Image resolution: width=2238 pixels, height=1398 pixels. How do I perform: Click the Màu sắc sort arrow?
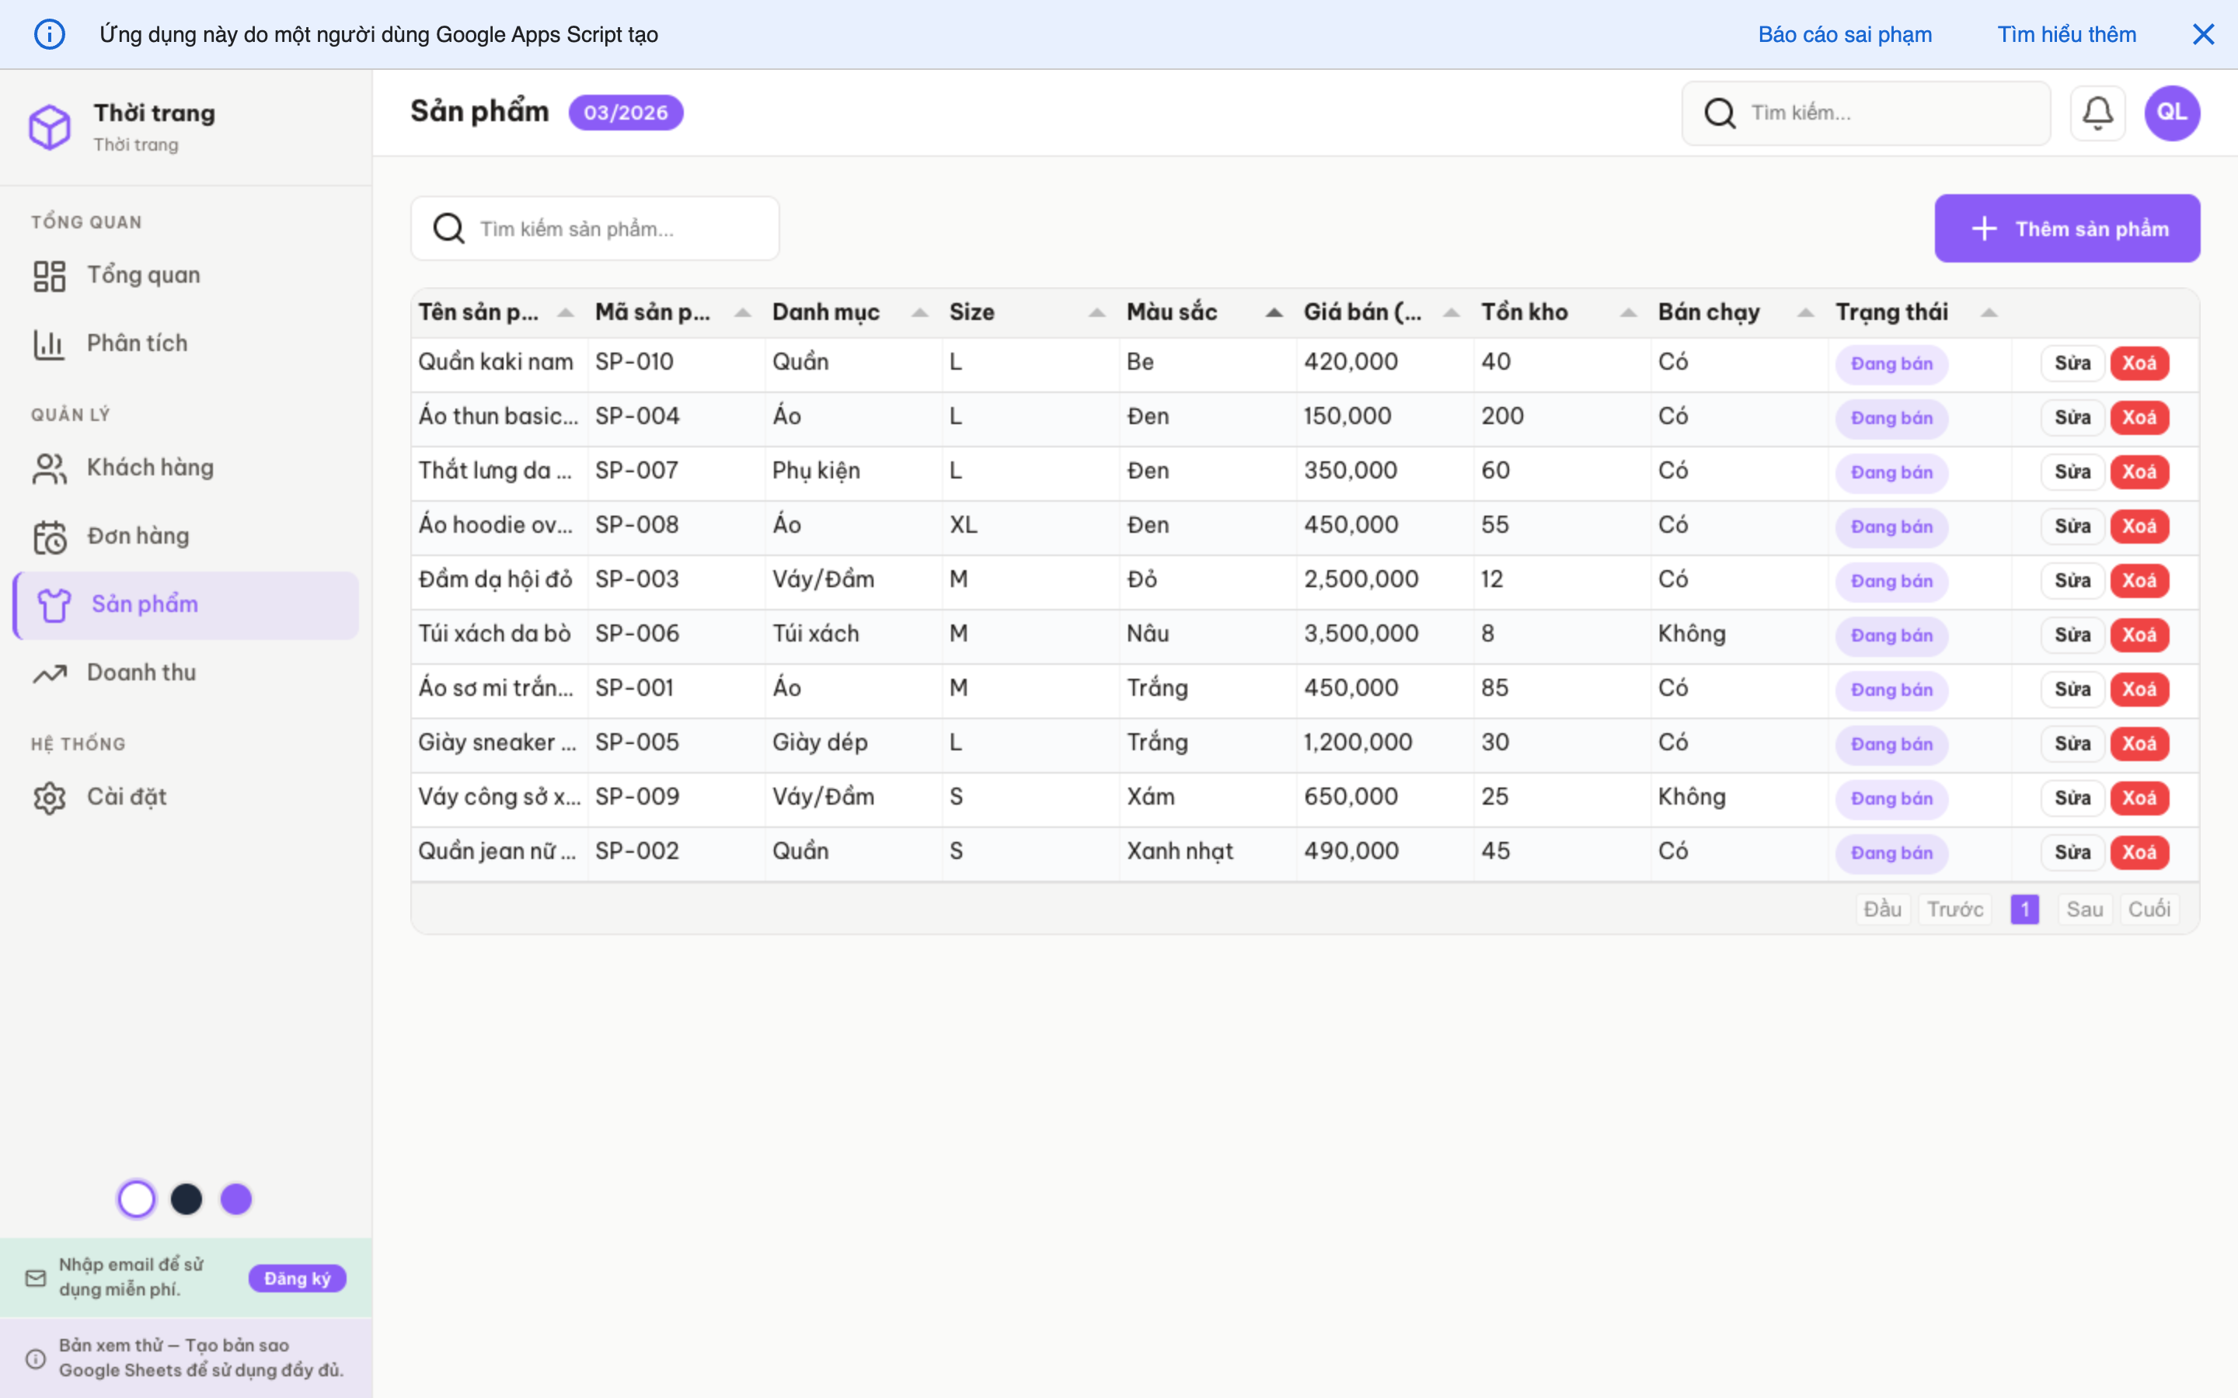pyautogui.click(x=1274, y=312)
